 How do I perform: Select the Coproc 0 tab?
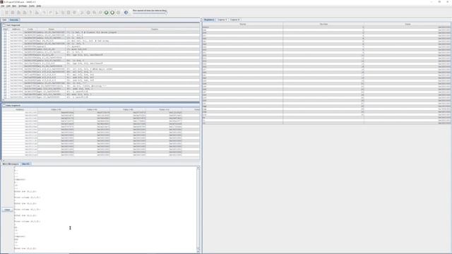[x=235, y=20]
